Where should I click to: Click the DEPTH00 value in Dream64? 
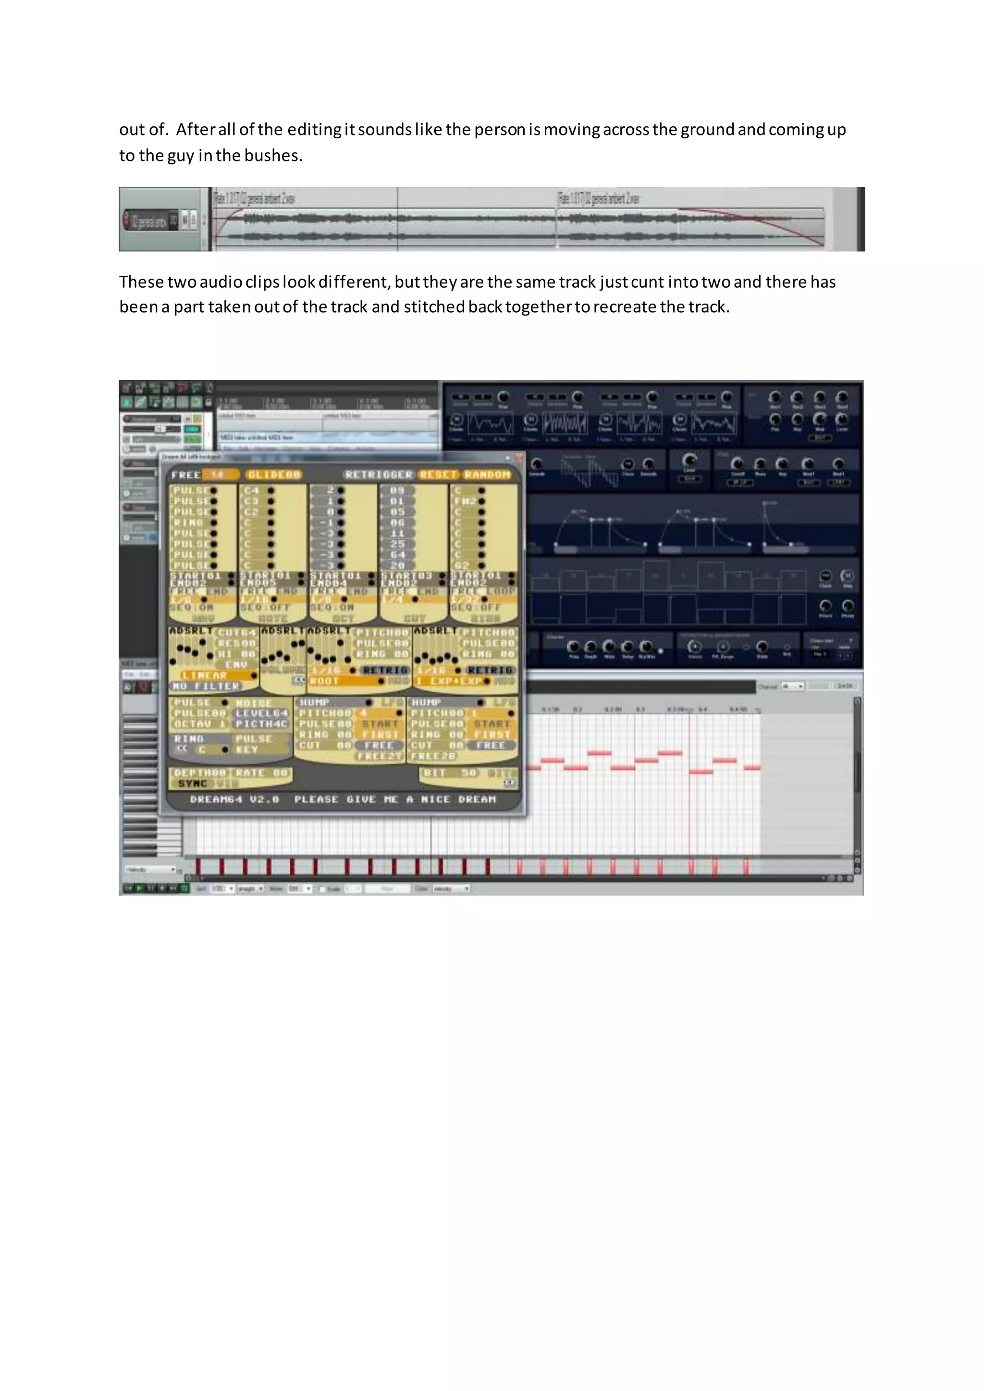tap(199, 773)
